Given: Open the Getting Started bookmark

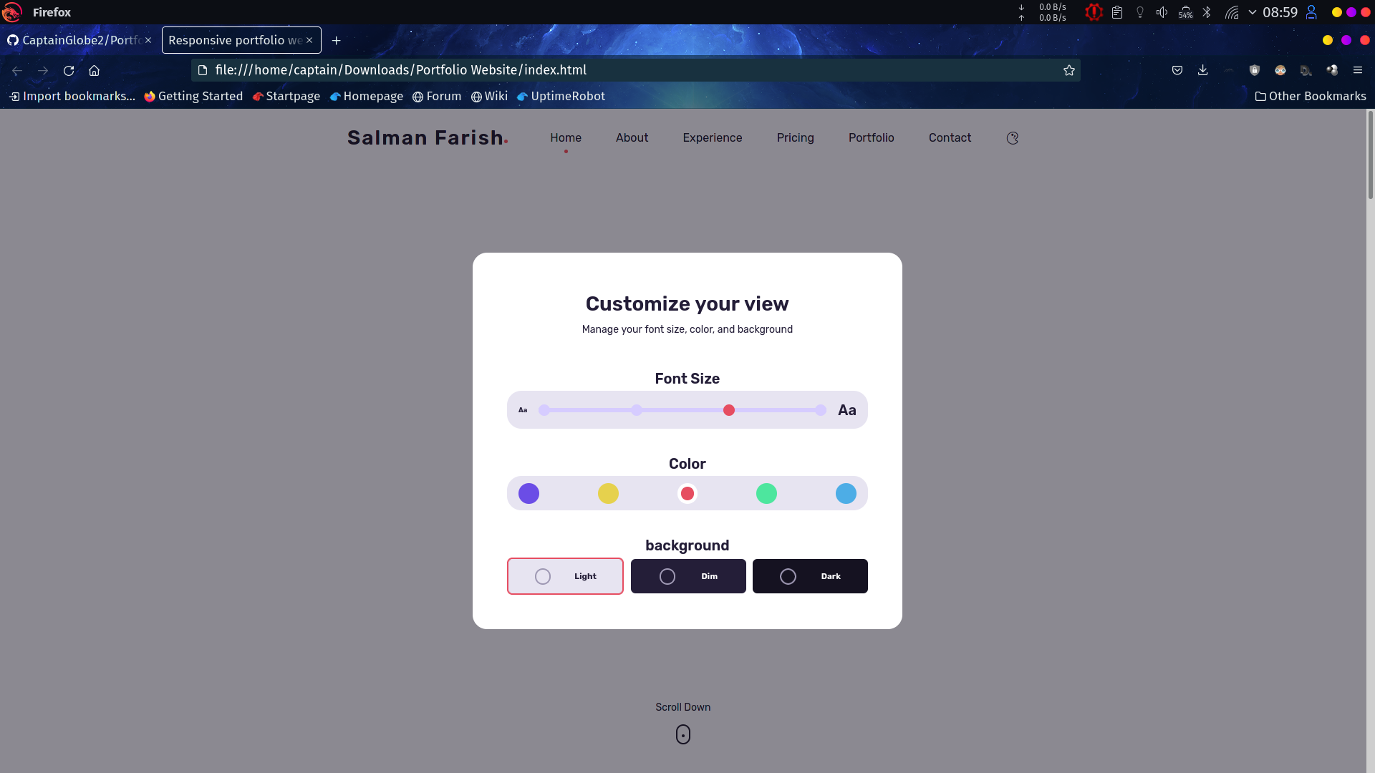Looking at the screenshot, I should tap(193, 96).
